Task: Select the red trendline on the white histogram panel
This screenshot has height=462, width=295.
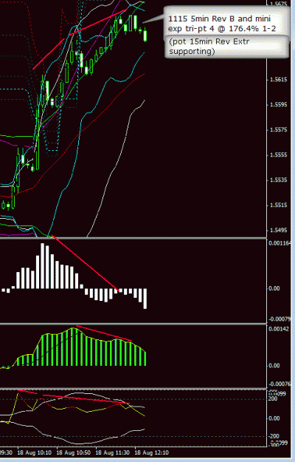Action: tap(86, 264)
